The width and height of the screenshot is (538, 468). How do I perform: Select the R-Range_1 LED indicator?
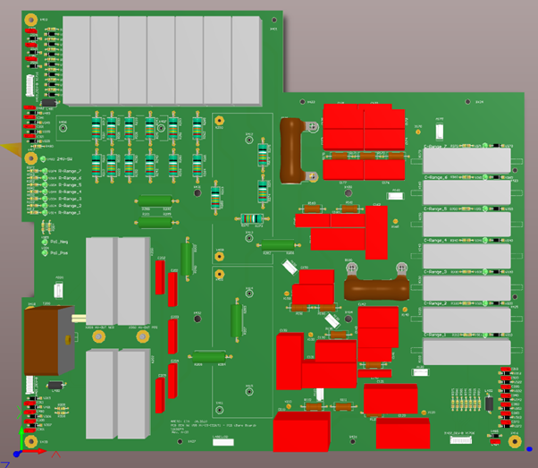[x=44, y=213]
